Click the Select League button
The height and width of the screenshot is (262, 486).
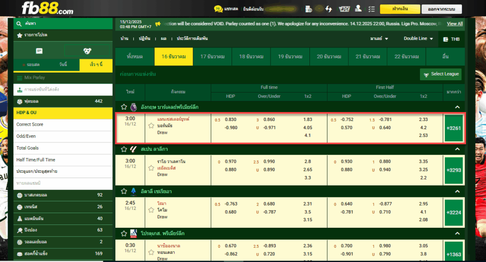coord(441,74)
